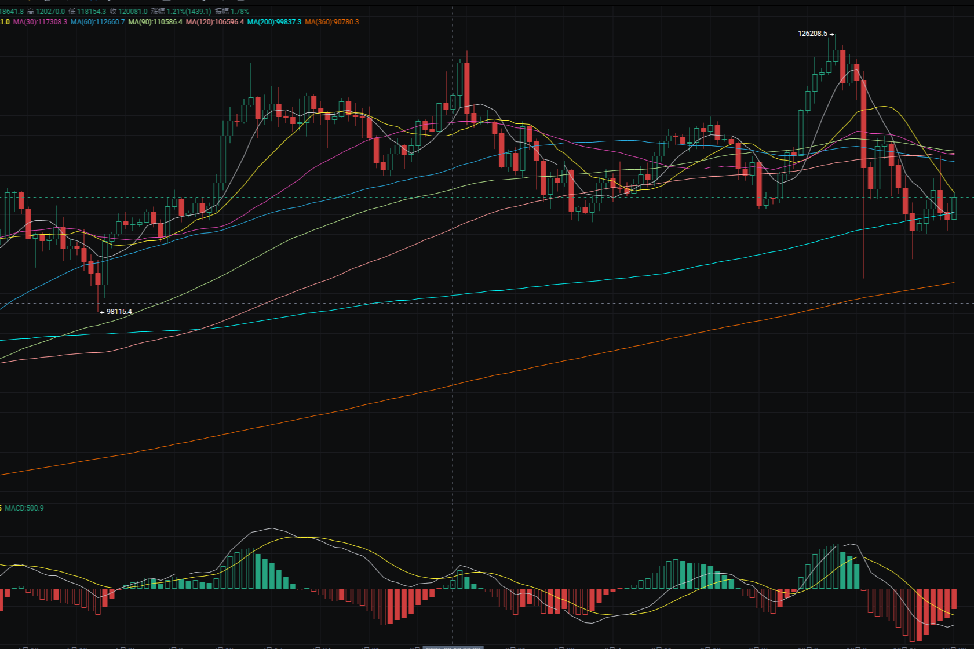The height and width of the screenshot is (649, 974).
Task: Click the MA(30):117308.3 indicator label
Action: tap(40, 22)
